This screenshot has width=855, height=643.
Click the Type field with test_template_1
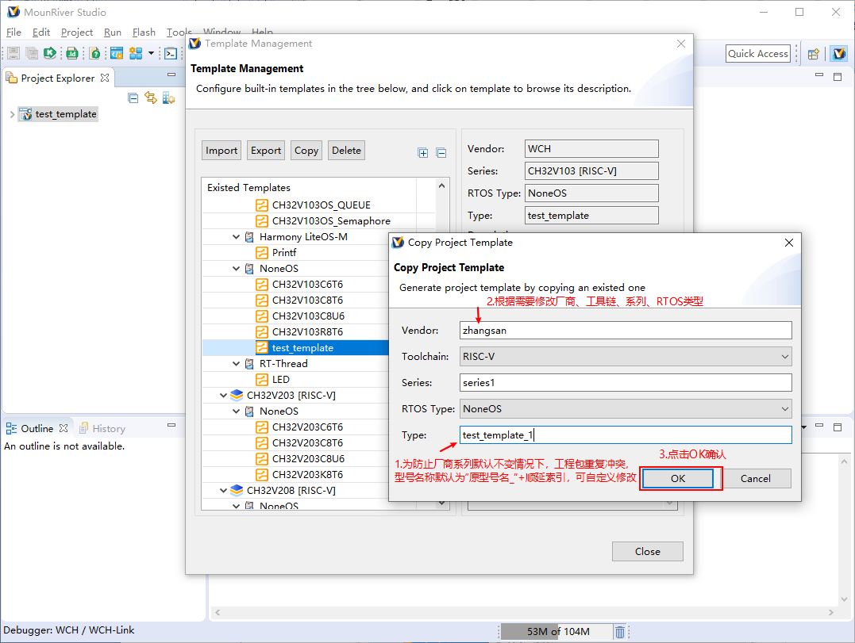(626, 435)
